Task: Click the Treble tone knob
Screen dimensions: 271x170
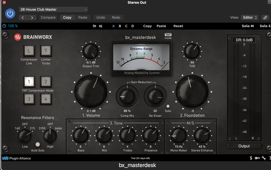Action: (x=127, y=136)
